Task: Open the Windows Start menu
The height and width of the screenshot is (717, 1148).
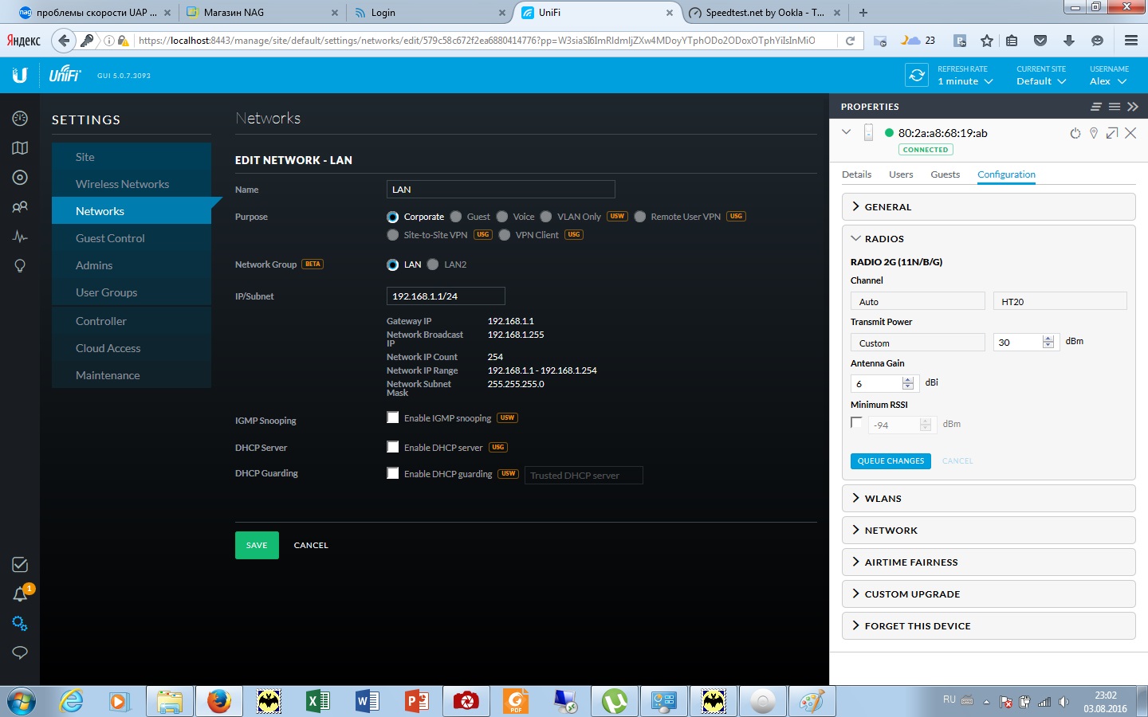Action: (22, 702)
